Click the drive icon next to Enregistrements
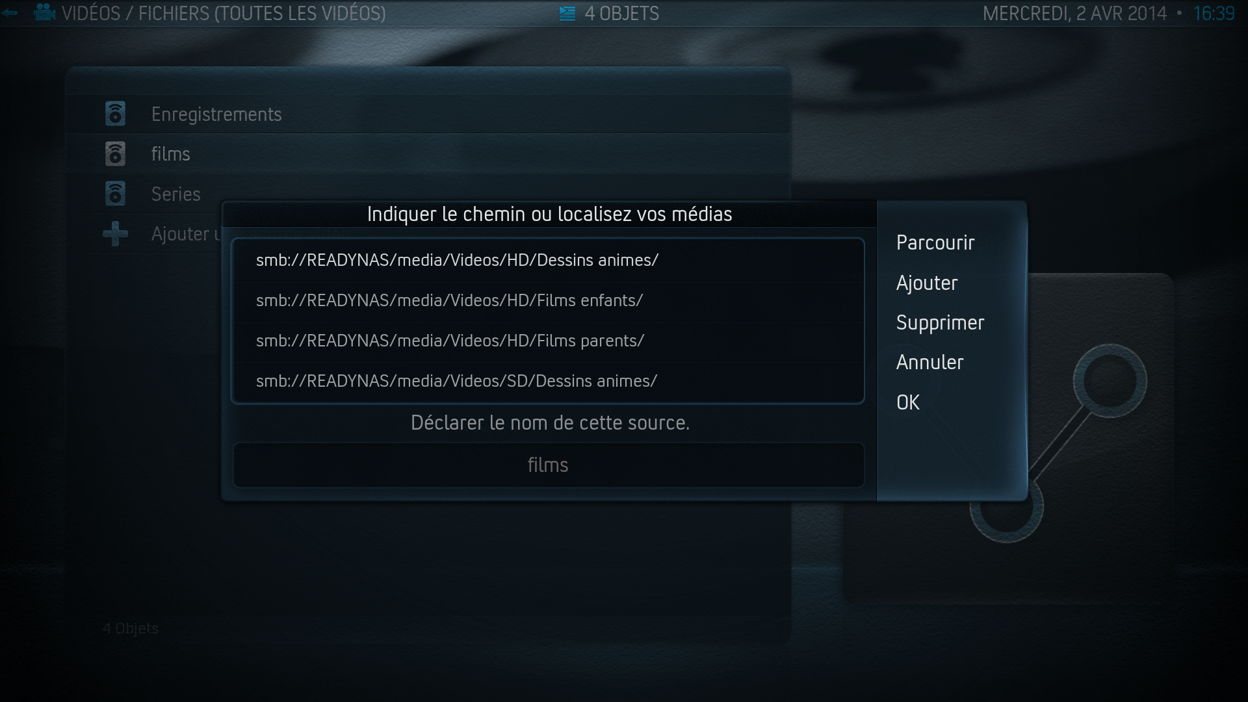Image resolution: width=1248 pixels, height=702 pixels. click(115, 114)
